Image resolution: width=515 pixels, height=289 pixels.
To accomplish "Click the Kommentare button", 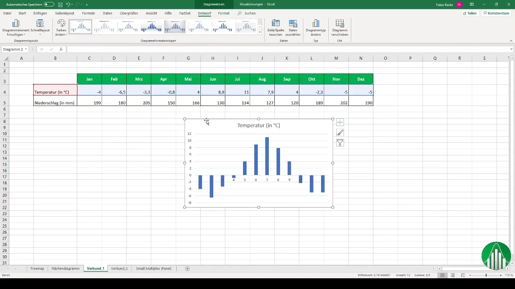I will click(x=496, y=13).
